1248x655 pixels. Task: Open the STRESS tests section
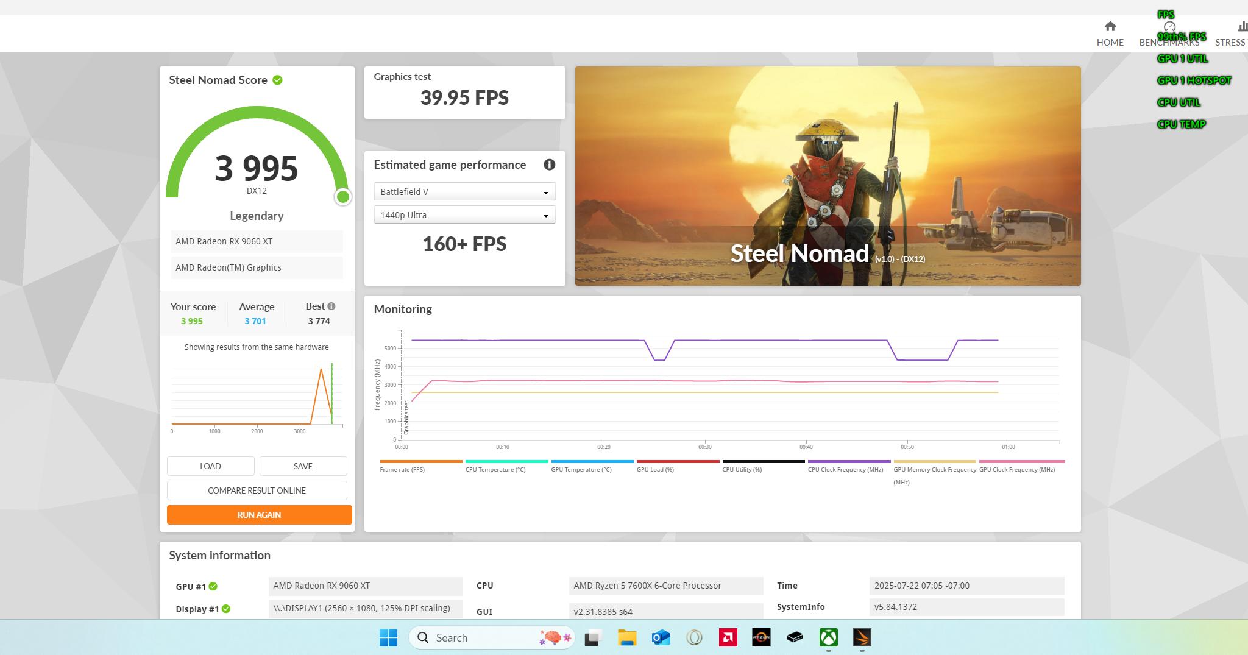click(1231, 34)
